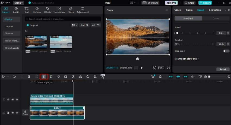The height and width of the screenshot is (125, 231).
Task: Expand the Sort dropdown
Action: 84,25
